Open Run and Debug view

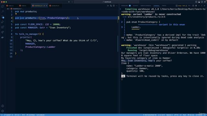point(3,22)
